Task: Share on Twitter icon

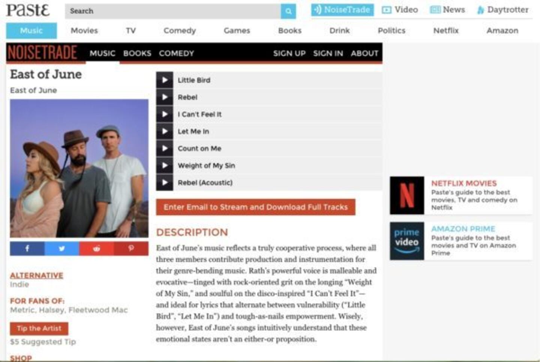Action: (x=62, y=248)
